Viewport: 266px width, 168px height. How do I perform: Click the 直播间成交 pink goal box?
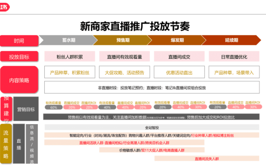[x=179, y=56]
